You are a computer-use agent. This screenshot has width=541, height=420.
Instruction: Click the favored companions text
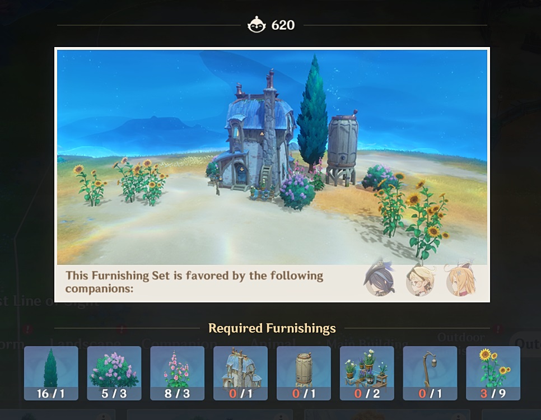coord(194,282)
